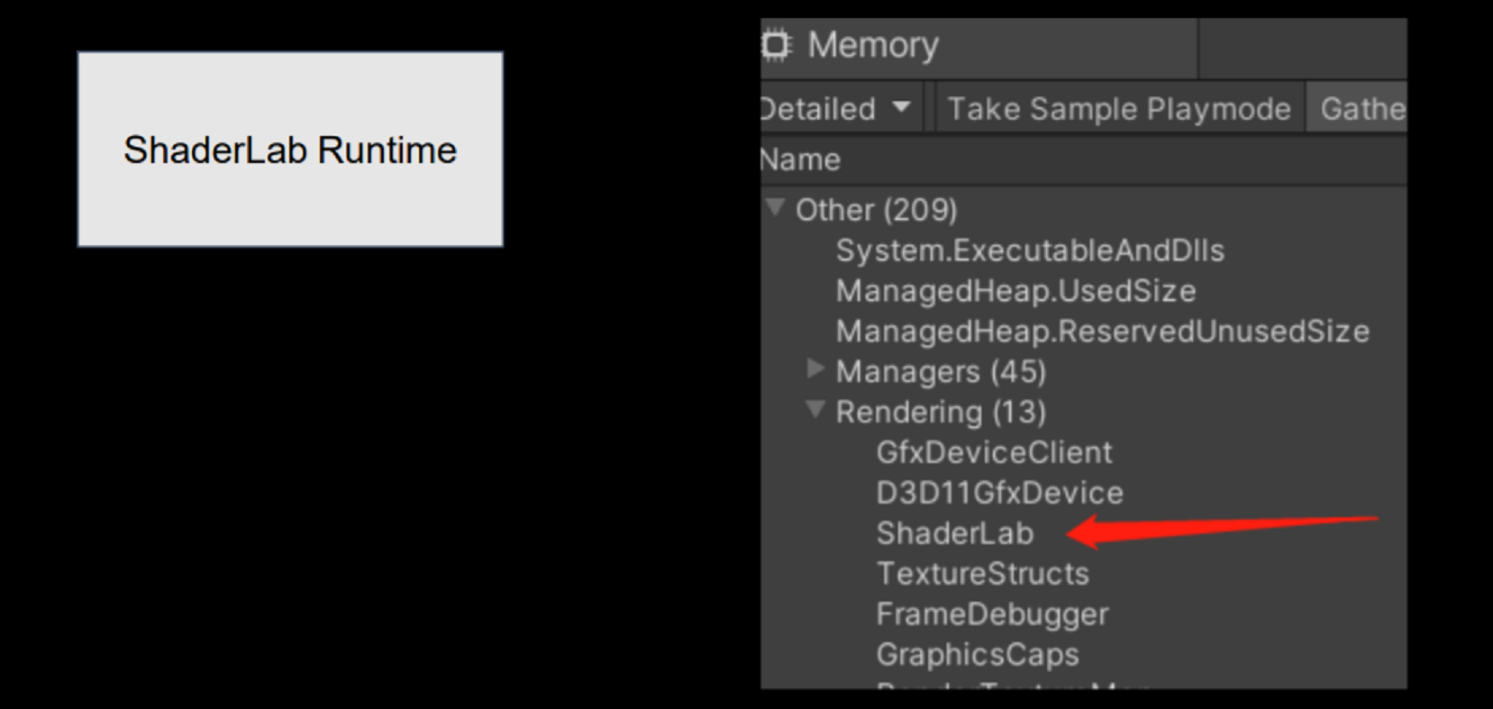Image resolution: width=1493 pixels, height=709 pixels.
Task: Expand the Managers (45) group
Action: 816,369
